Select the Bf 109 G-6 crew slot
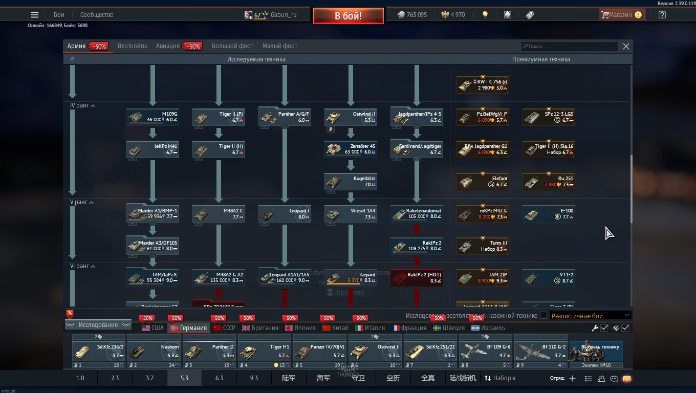 coord(485,351)
